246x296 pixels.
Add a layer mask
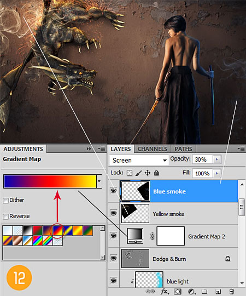[x=178, y=292]
